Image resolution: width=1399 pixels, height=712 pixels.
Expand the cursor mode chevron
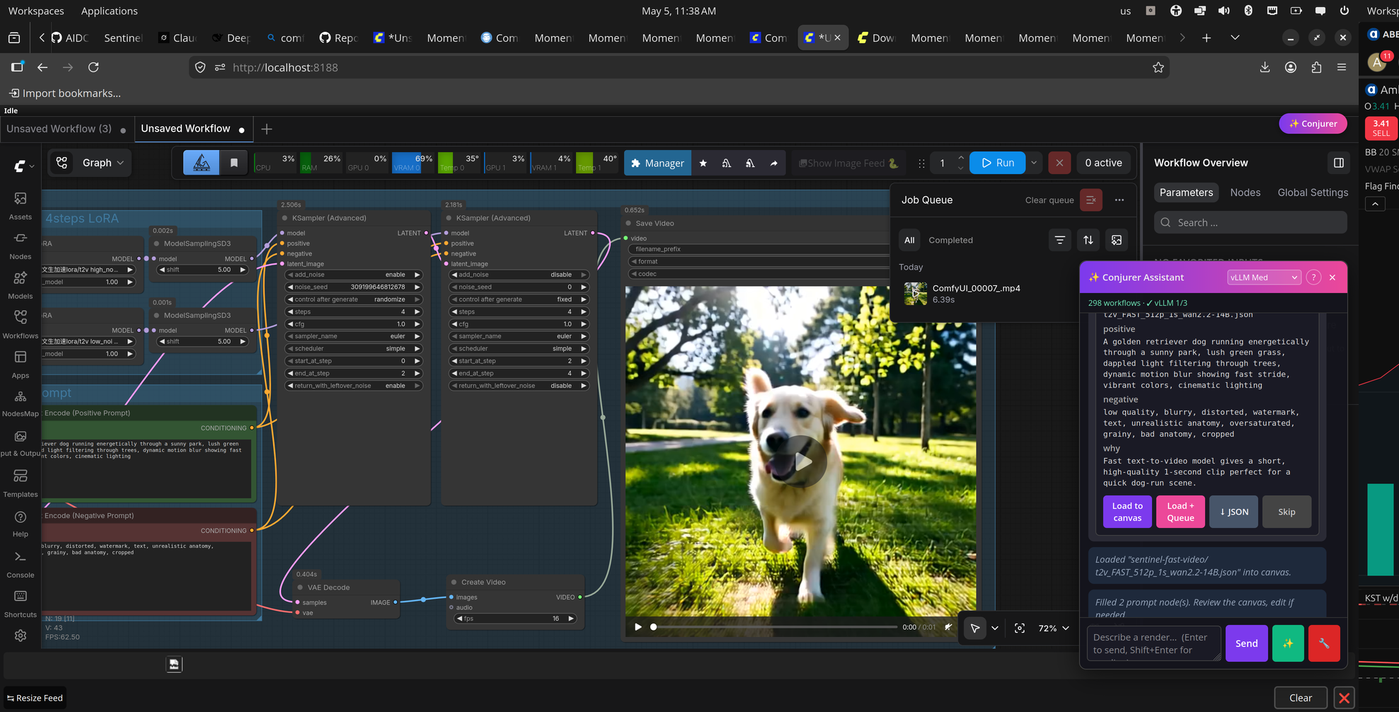[x=995, y=628]
